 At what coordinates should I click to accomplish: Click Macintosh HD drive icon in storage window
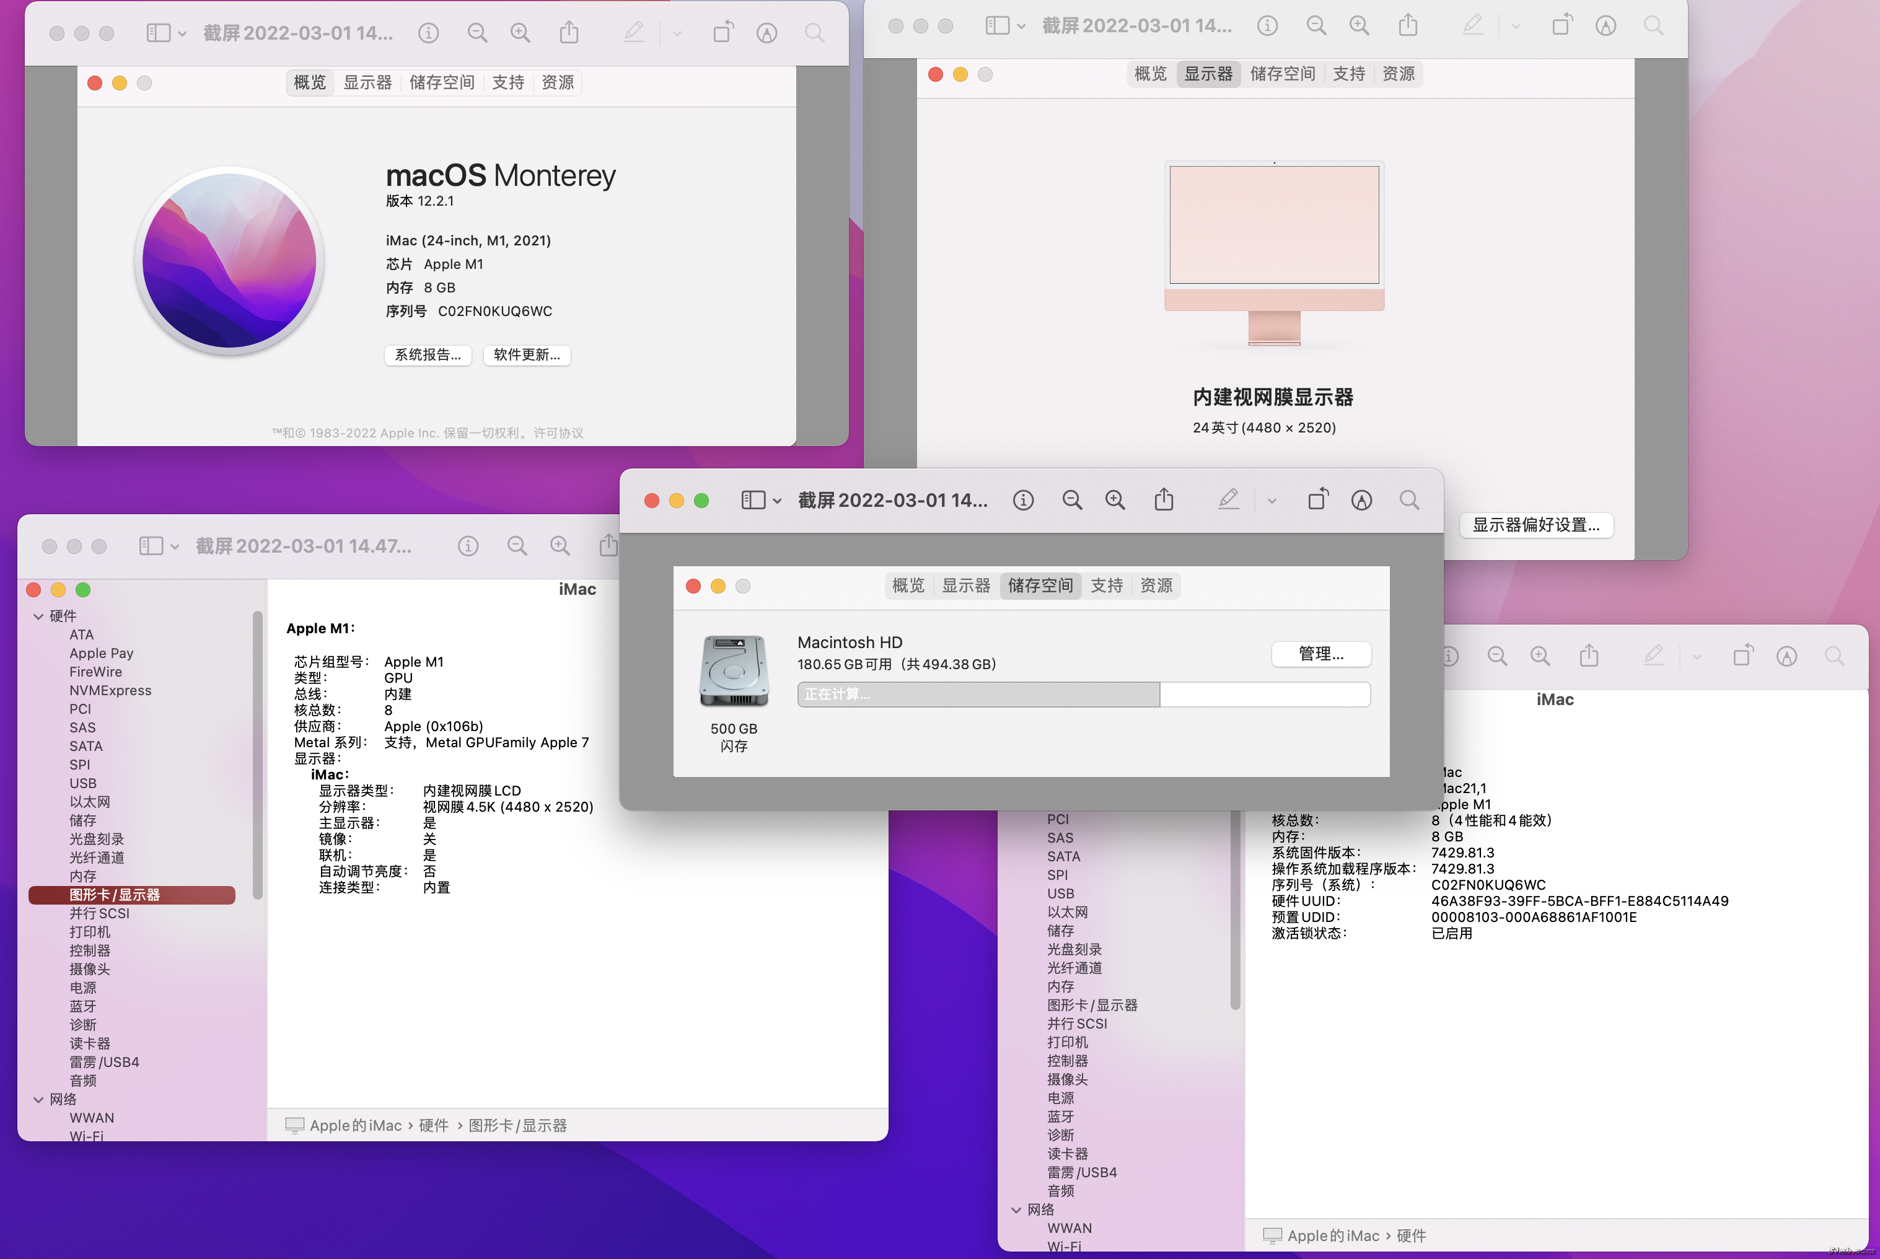pyautogui.click(x=734, y=670)
